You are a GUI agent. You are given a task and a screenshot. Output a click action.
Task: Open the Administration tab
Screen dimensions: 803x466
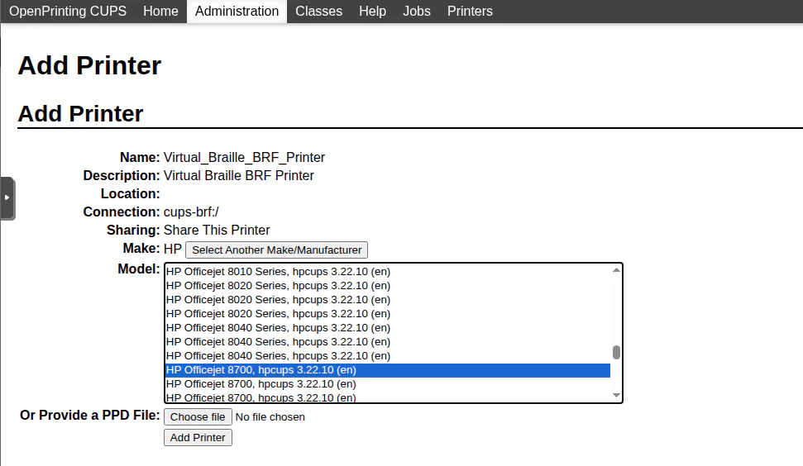(x=237, y=12)
